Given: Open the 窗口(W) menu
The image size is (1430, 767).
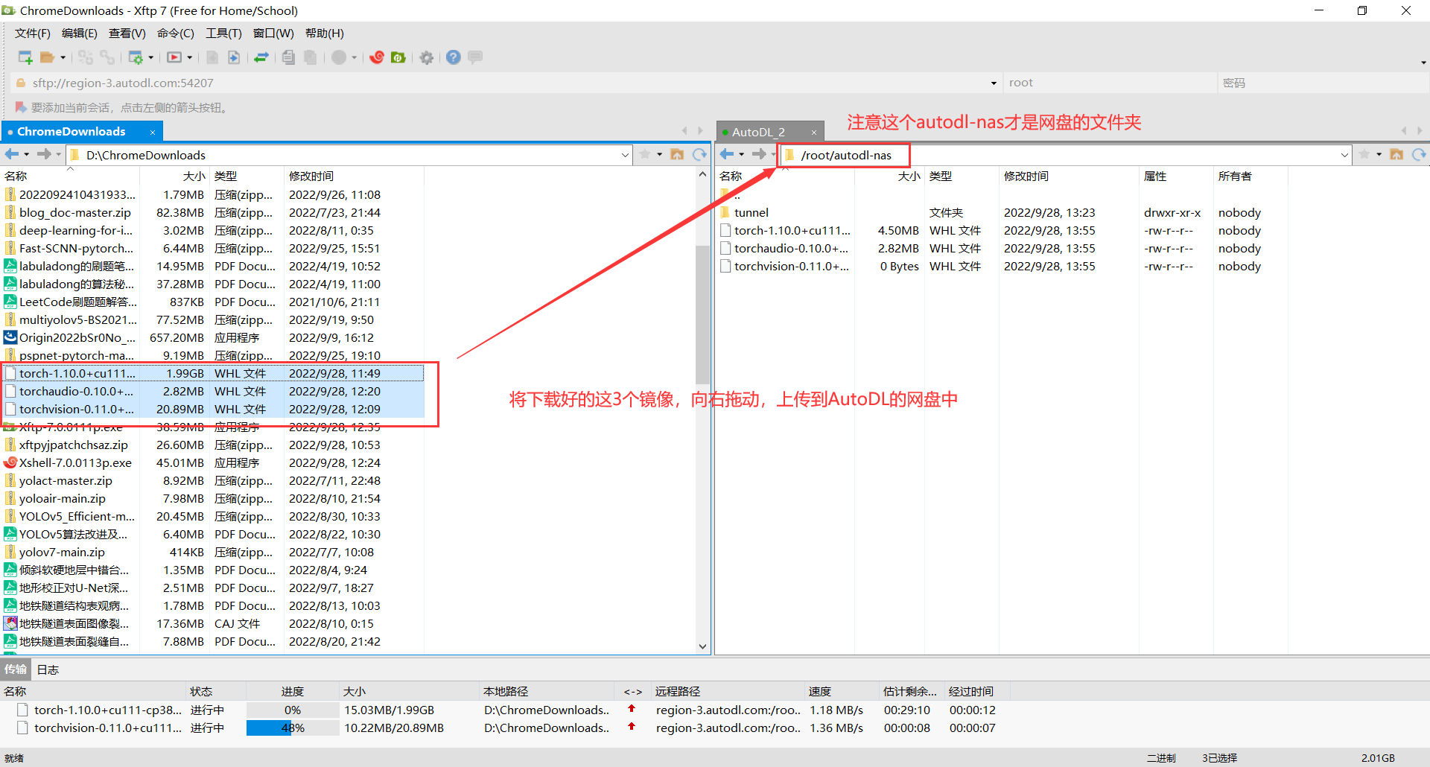Looking at the screenshot, I should coord(273,34).
